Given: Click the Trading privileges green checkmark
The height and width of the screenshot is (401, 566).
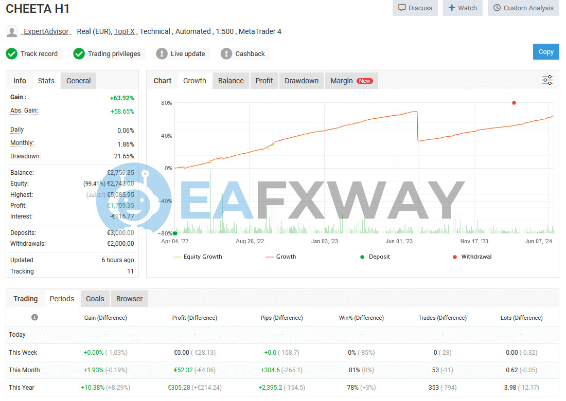Looking at the screenshot, I should click(79, 53).
